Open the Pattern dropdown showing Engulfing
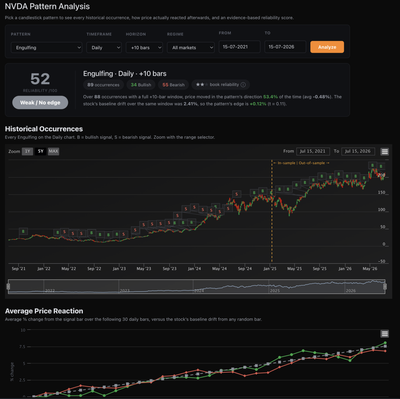This screenshot has height=399, width=400. click(x=46, y=48)
